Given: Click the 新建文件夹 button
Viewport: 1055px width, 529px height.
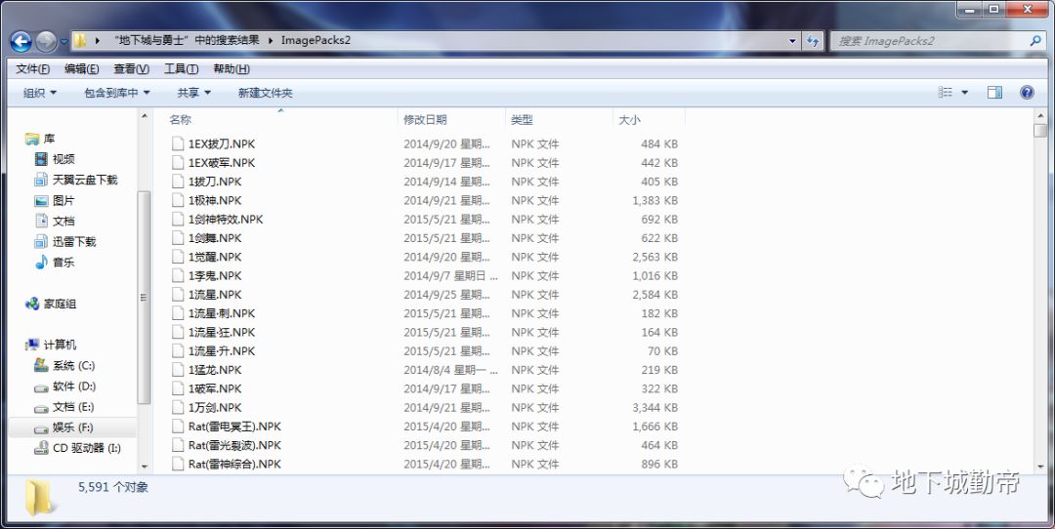Looking at the screenshot, I should 265,93.
